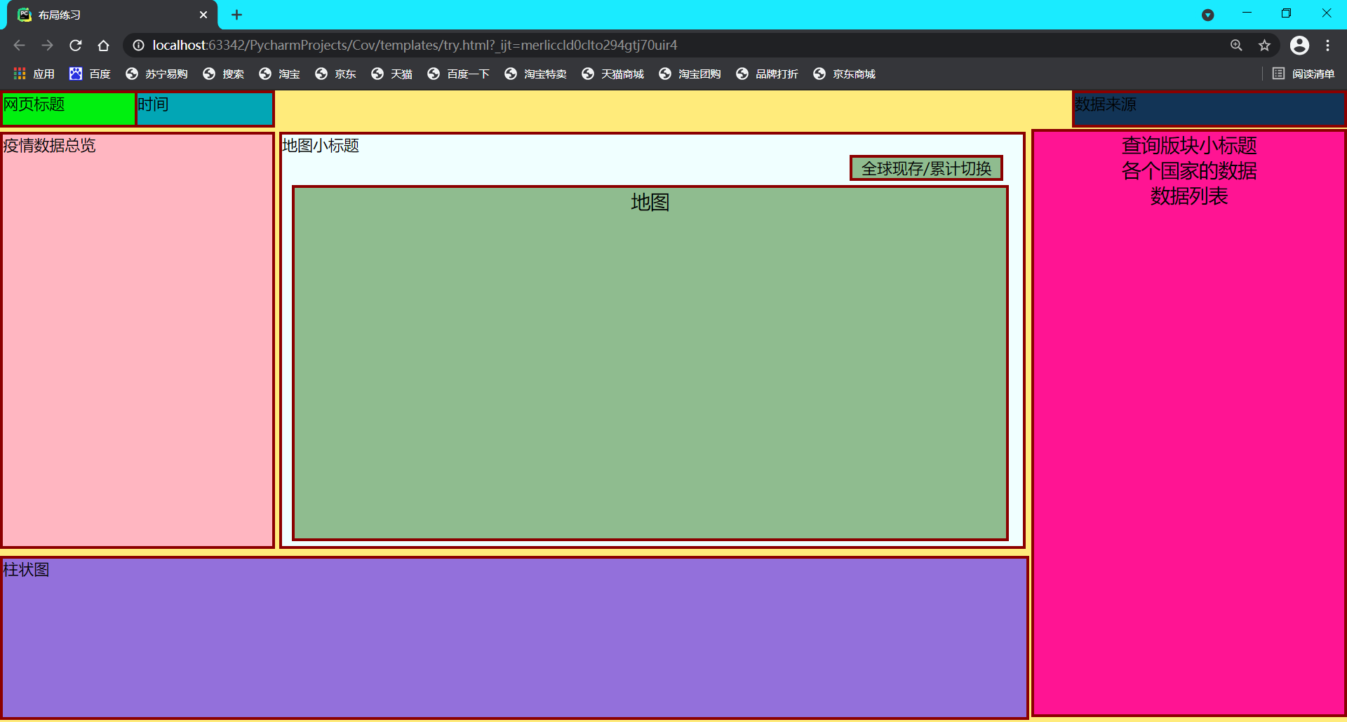This screenshot has width=1347, height=722.
Task: Open the zoom magnifier icon
Action: pos(1236,46)
